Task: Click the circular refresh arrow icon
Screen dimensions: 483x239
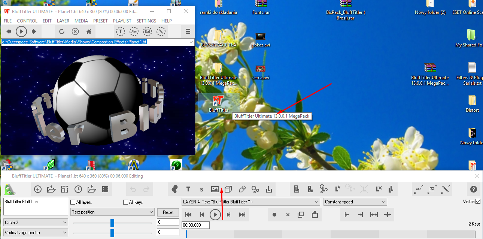Action: tap(62, 31)
